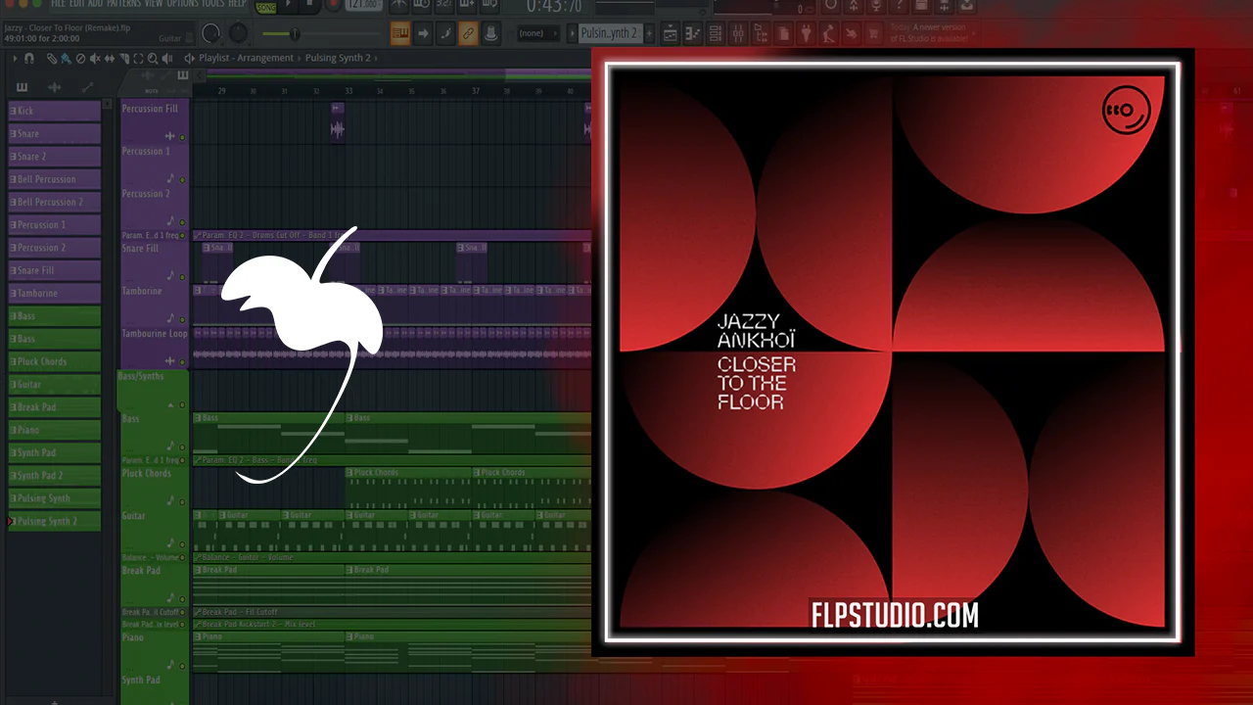1253x705 pixels.
Task: Open the Pulsin..ynth 2 pattern selector
Action: point(609,33)
